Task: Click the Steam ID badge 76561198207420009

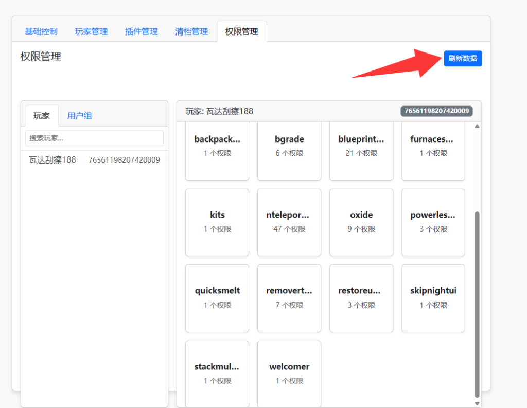Action: tap(436, 111)
